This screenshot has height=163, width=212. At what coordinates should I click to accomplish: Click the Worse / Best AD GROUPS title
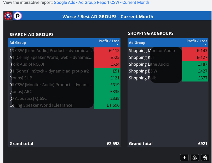click(x=108, y=17)
